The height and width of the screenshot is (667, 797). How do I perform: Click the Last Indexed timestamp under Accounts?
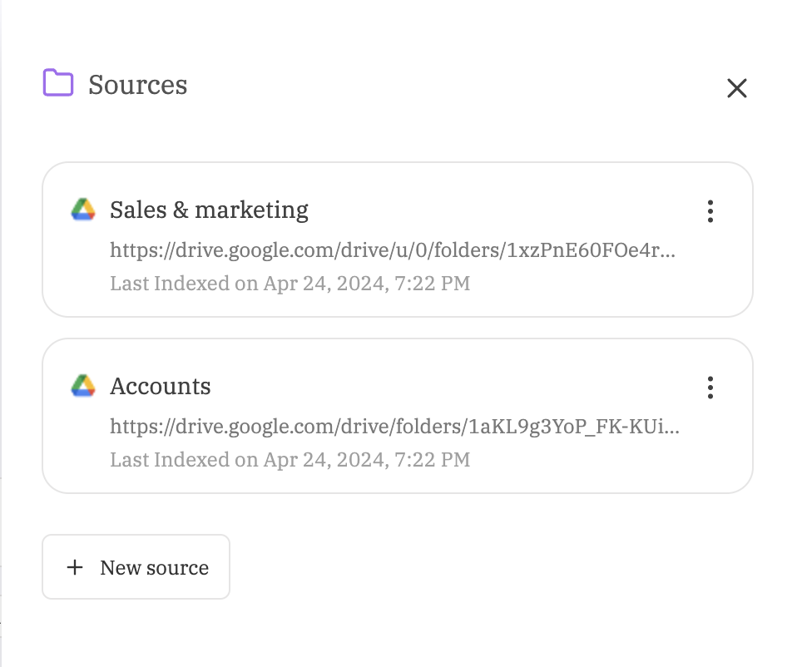pyautogui.click(x=290, y=459)
